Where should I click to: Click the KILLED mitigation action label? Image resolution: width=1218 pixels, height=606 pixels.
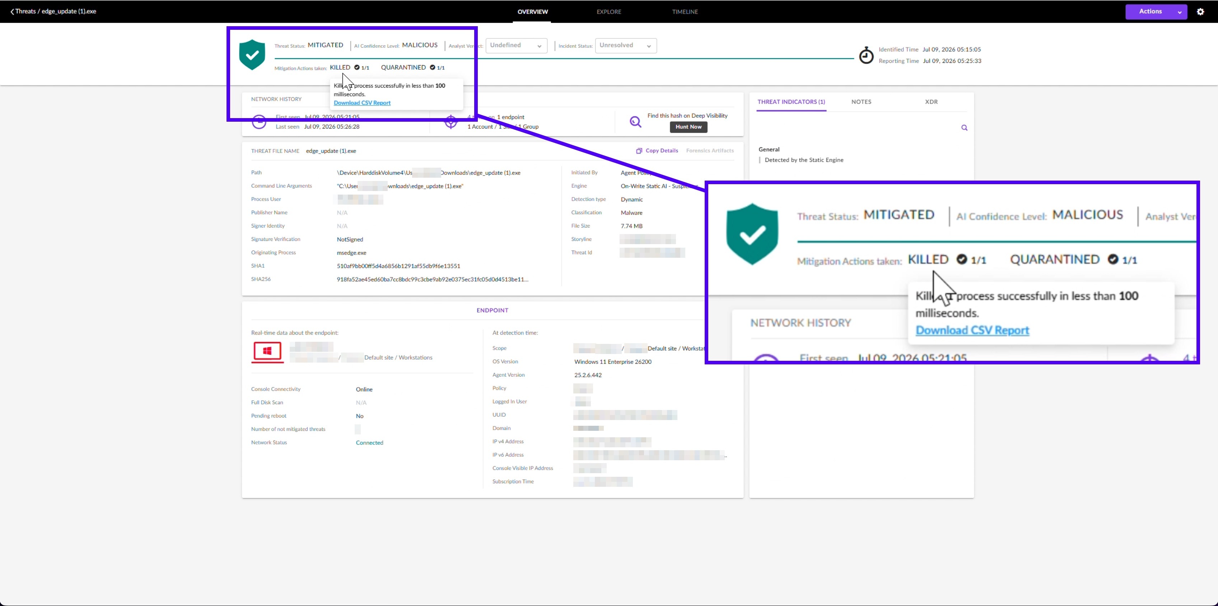(x=340, y=67)
